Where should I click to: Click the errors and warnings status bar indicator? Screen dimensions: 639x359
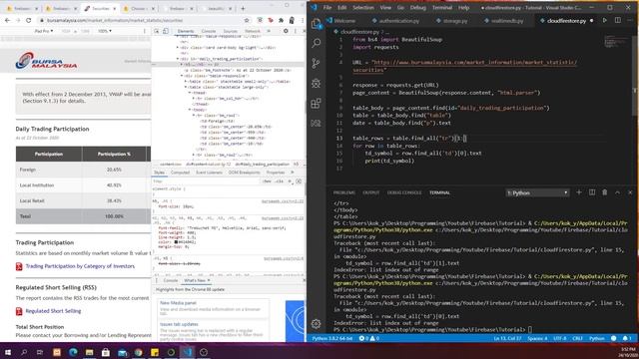(369, 338)
